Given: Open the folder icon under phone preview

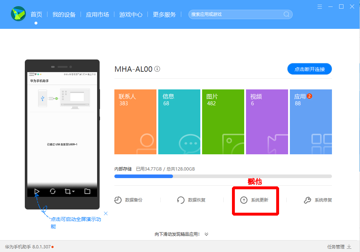Looking at the screenshot, I should click(87, 191).
